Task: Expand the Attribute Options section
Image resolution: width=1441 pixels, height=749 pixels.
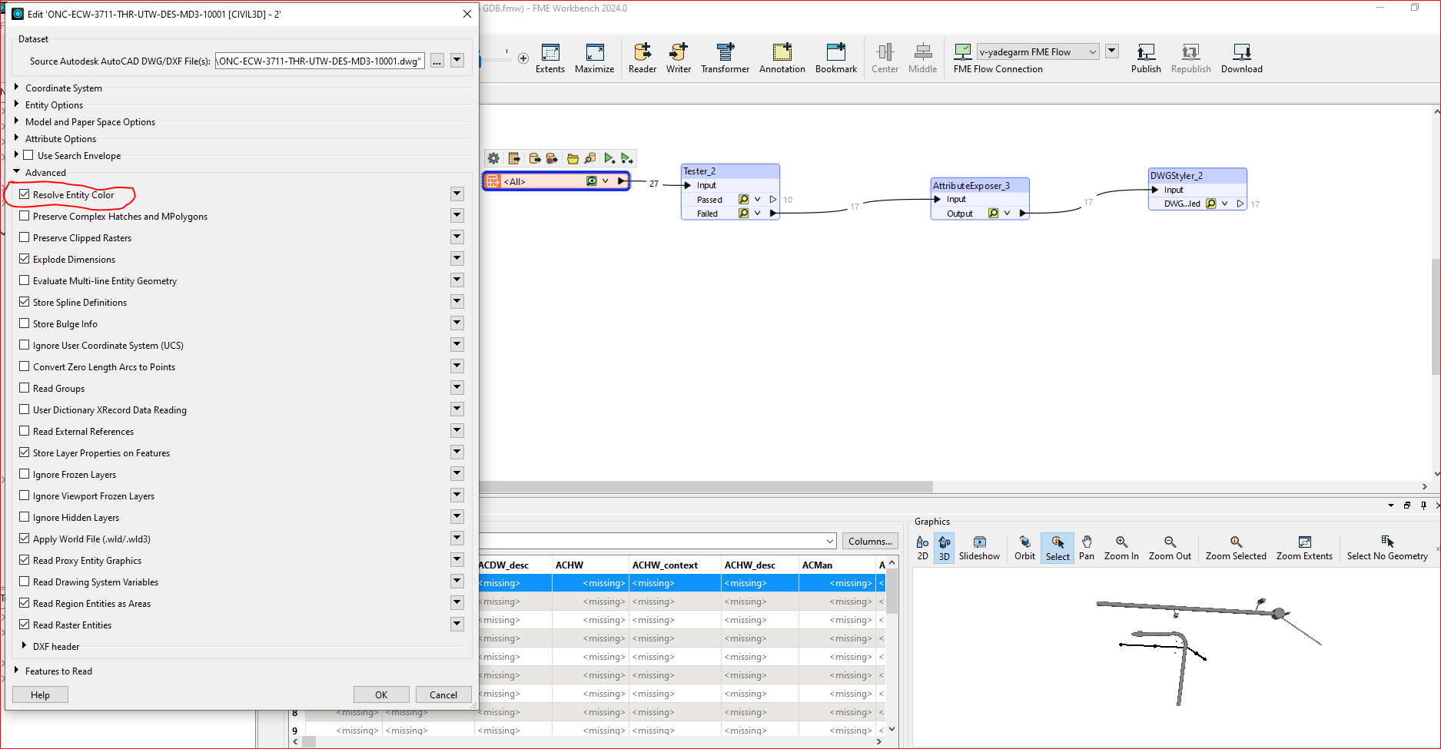Action: tap(17, 138)
